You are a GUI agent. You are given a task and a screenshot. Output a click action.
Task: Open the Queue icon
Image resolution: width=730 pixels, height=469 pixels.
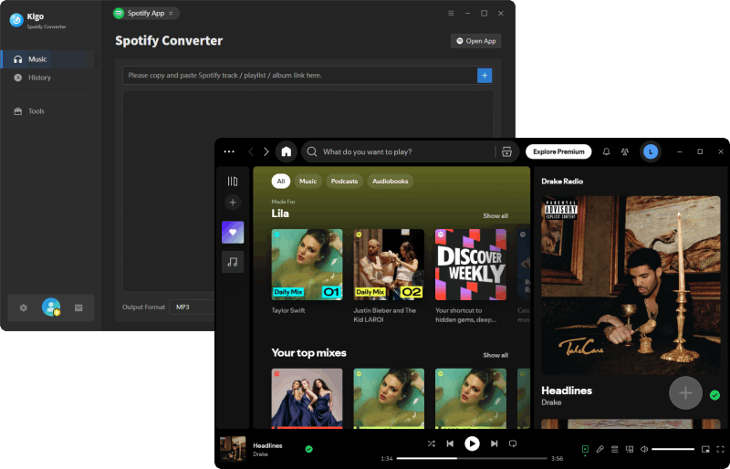click(x=614, y=450)
